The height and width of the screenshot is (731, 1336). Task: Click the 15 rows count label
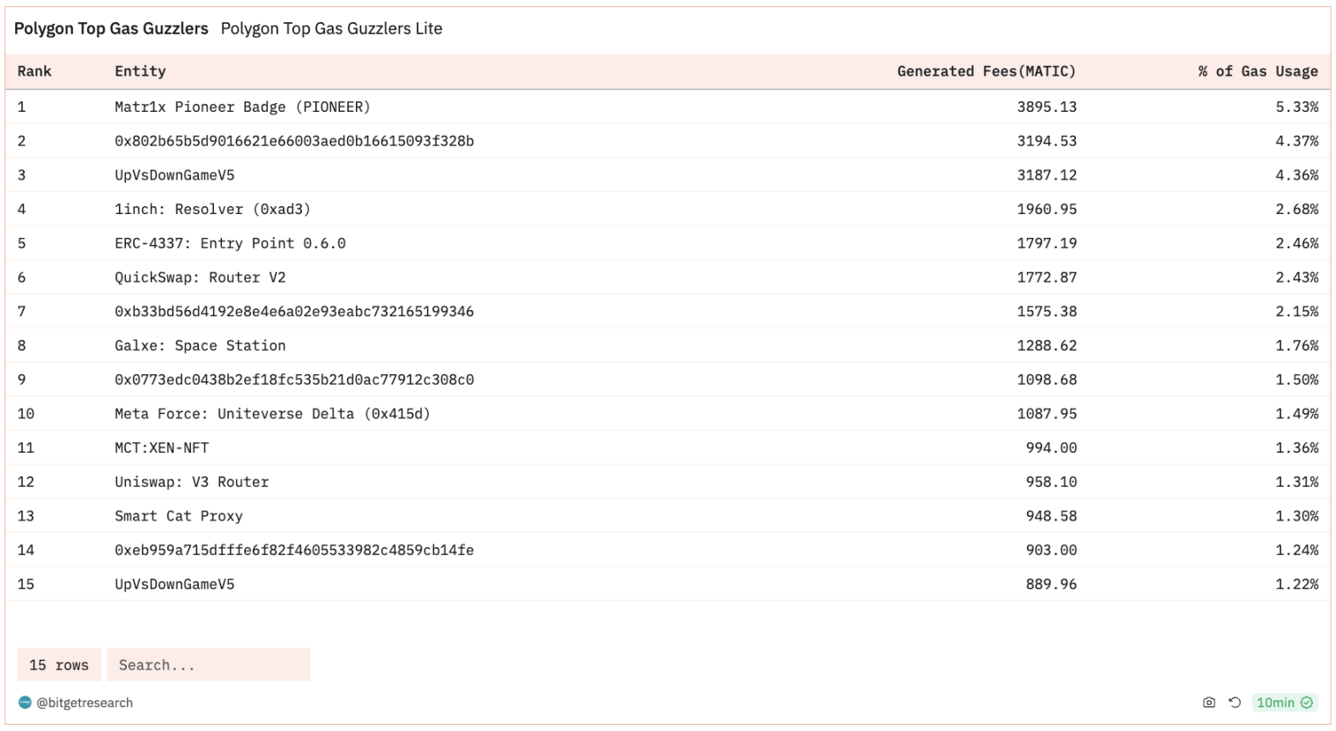click(59, 665)
